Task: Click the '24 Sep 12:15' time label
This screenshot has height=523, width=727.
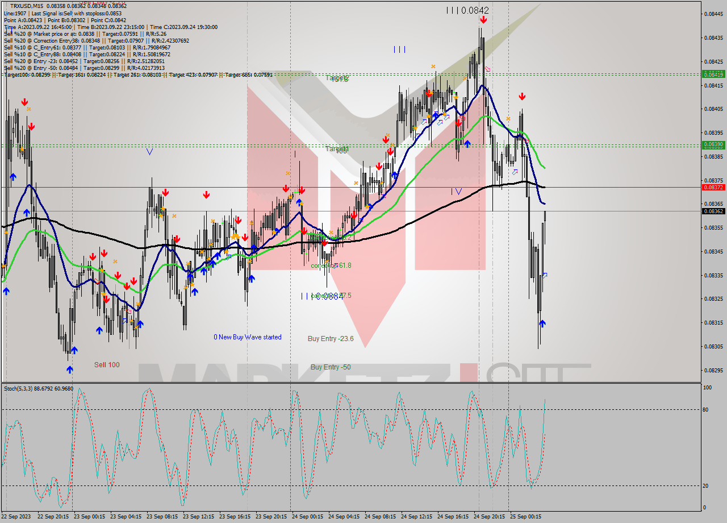Action: click(x=417, y=517)
